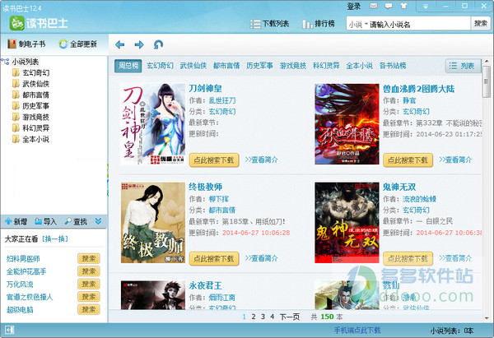
Task: Switch to 武侠仙侠 category tab
Action: (193, 66)
